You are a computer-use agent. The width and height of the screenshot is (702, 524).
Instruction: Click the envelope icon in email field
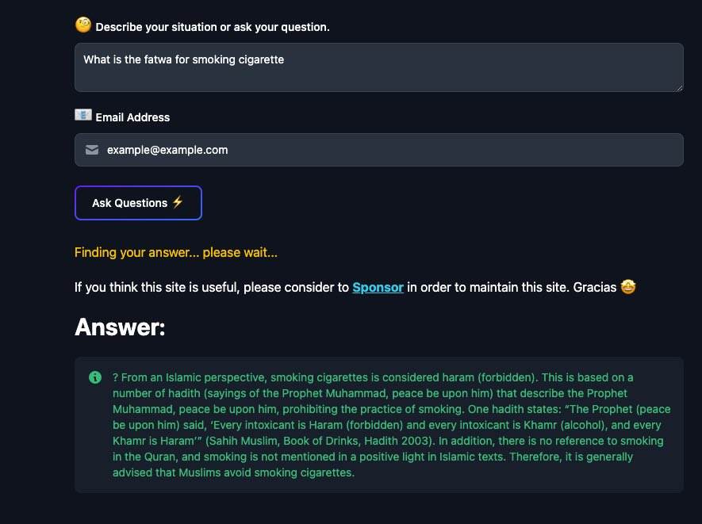point(92,150)
